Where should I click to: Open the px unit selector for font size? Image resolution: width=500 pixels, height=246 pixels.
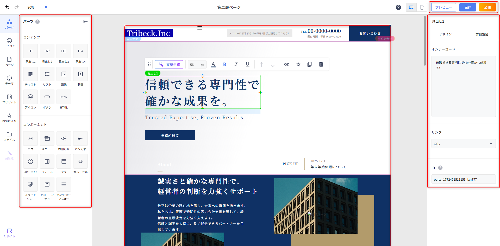tap(202, 65)
